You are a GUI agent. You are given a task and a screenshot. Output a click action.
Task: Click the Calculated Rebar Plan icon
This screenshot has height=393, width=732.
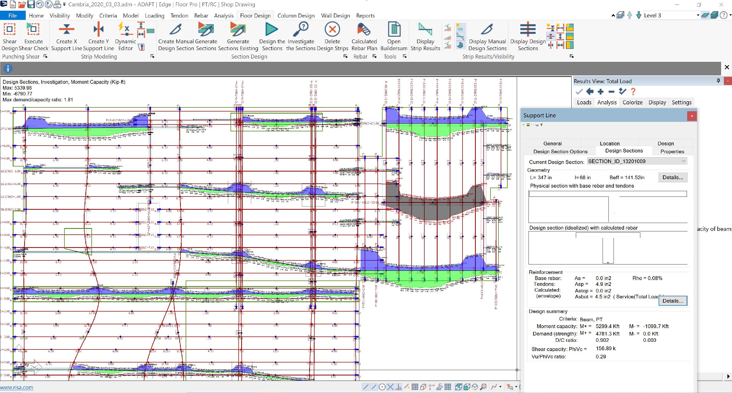pos(364,29)
